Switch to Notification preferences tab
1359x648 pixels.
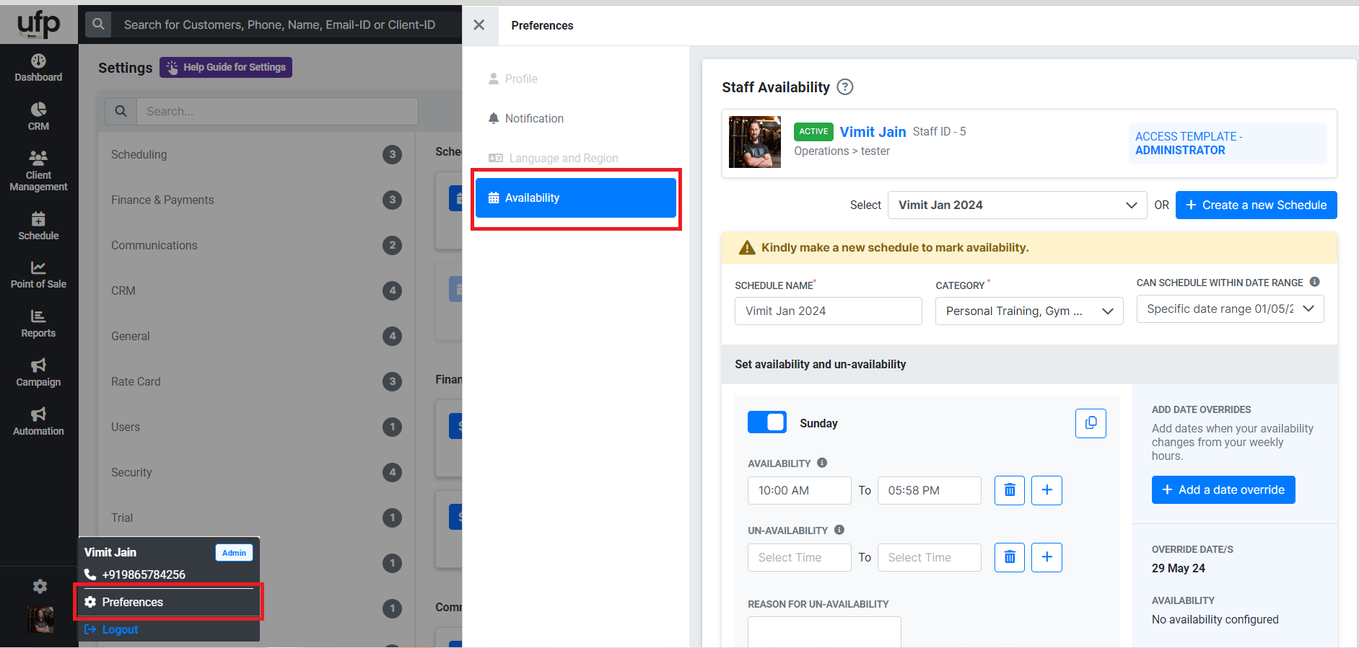[533, 119]
